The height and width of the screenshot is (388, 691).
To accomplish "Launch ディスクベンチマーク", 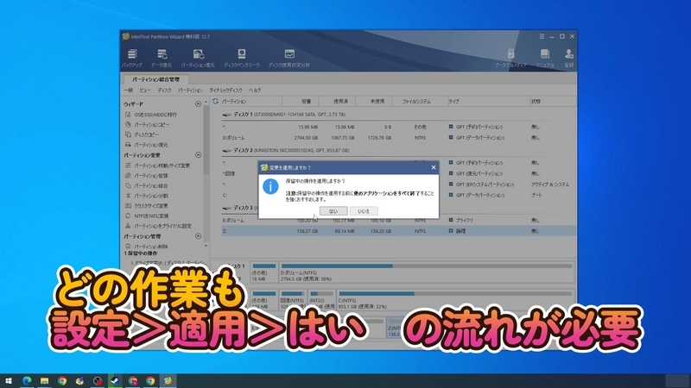I will click(242, 58).
